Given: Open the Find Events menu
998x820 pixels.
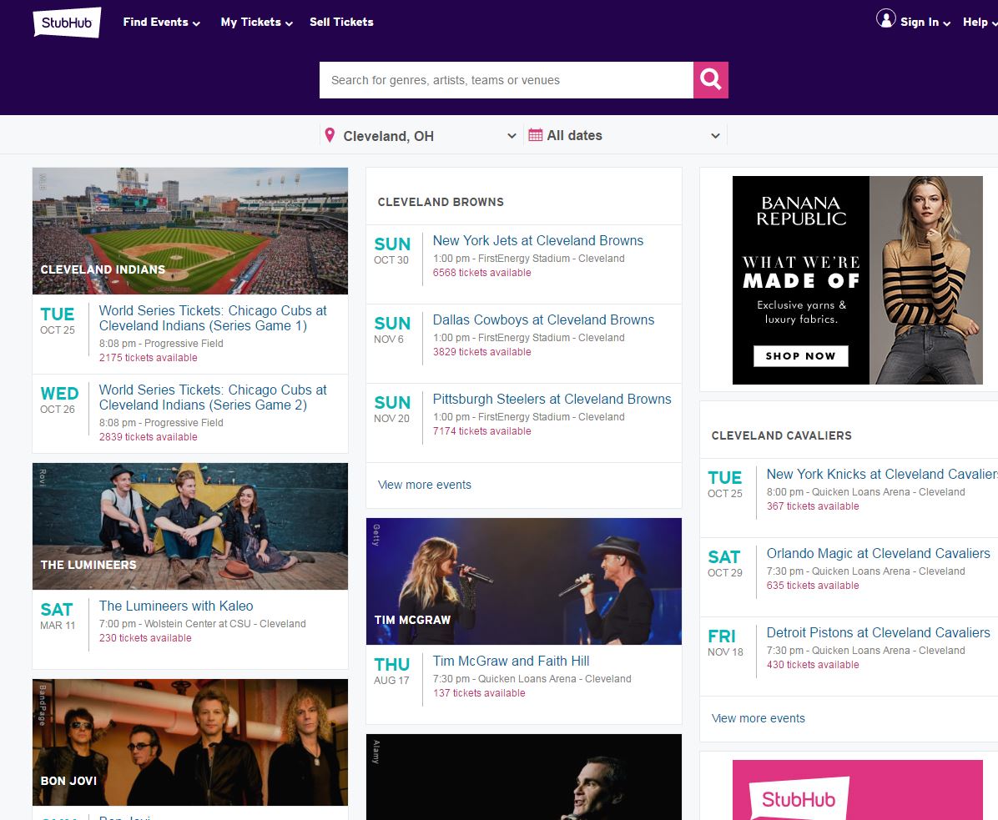Looking at the screenshot, I should click(x=161, y=23).
